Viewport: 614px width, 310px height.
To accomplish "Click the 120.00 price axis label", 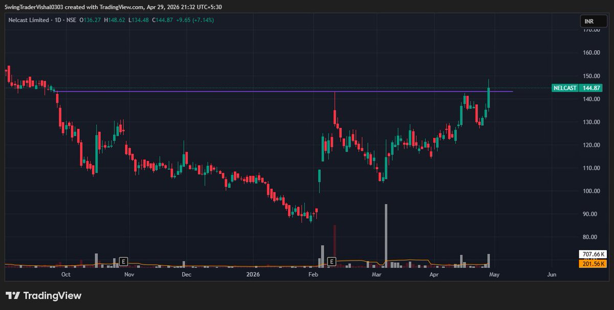I will point(591,145).
